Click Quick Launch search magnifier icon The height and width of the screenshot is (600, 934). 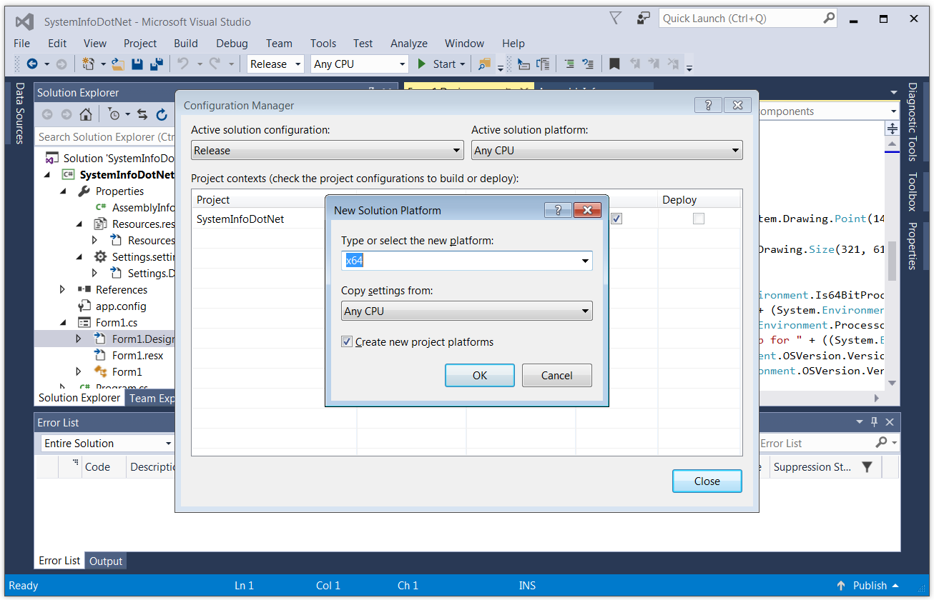coord(828,19)
